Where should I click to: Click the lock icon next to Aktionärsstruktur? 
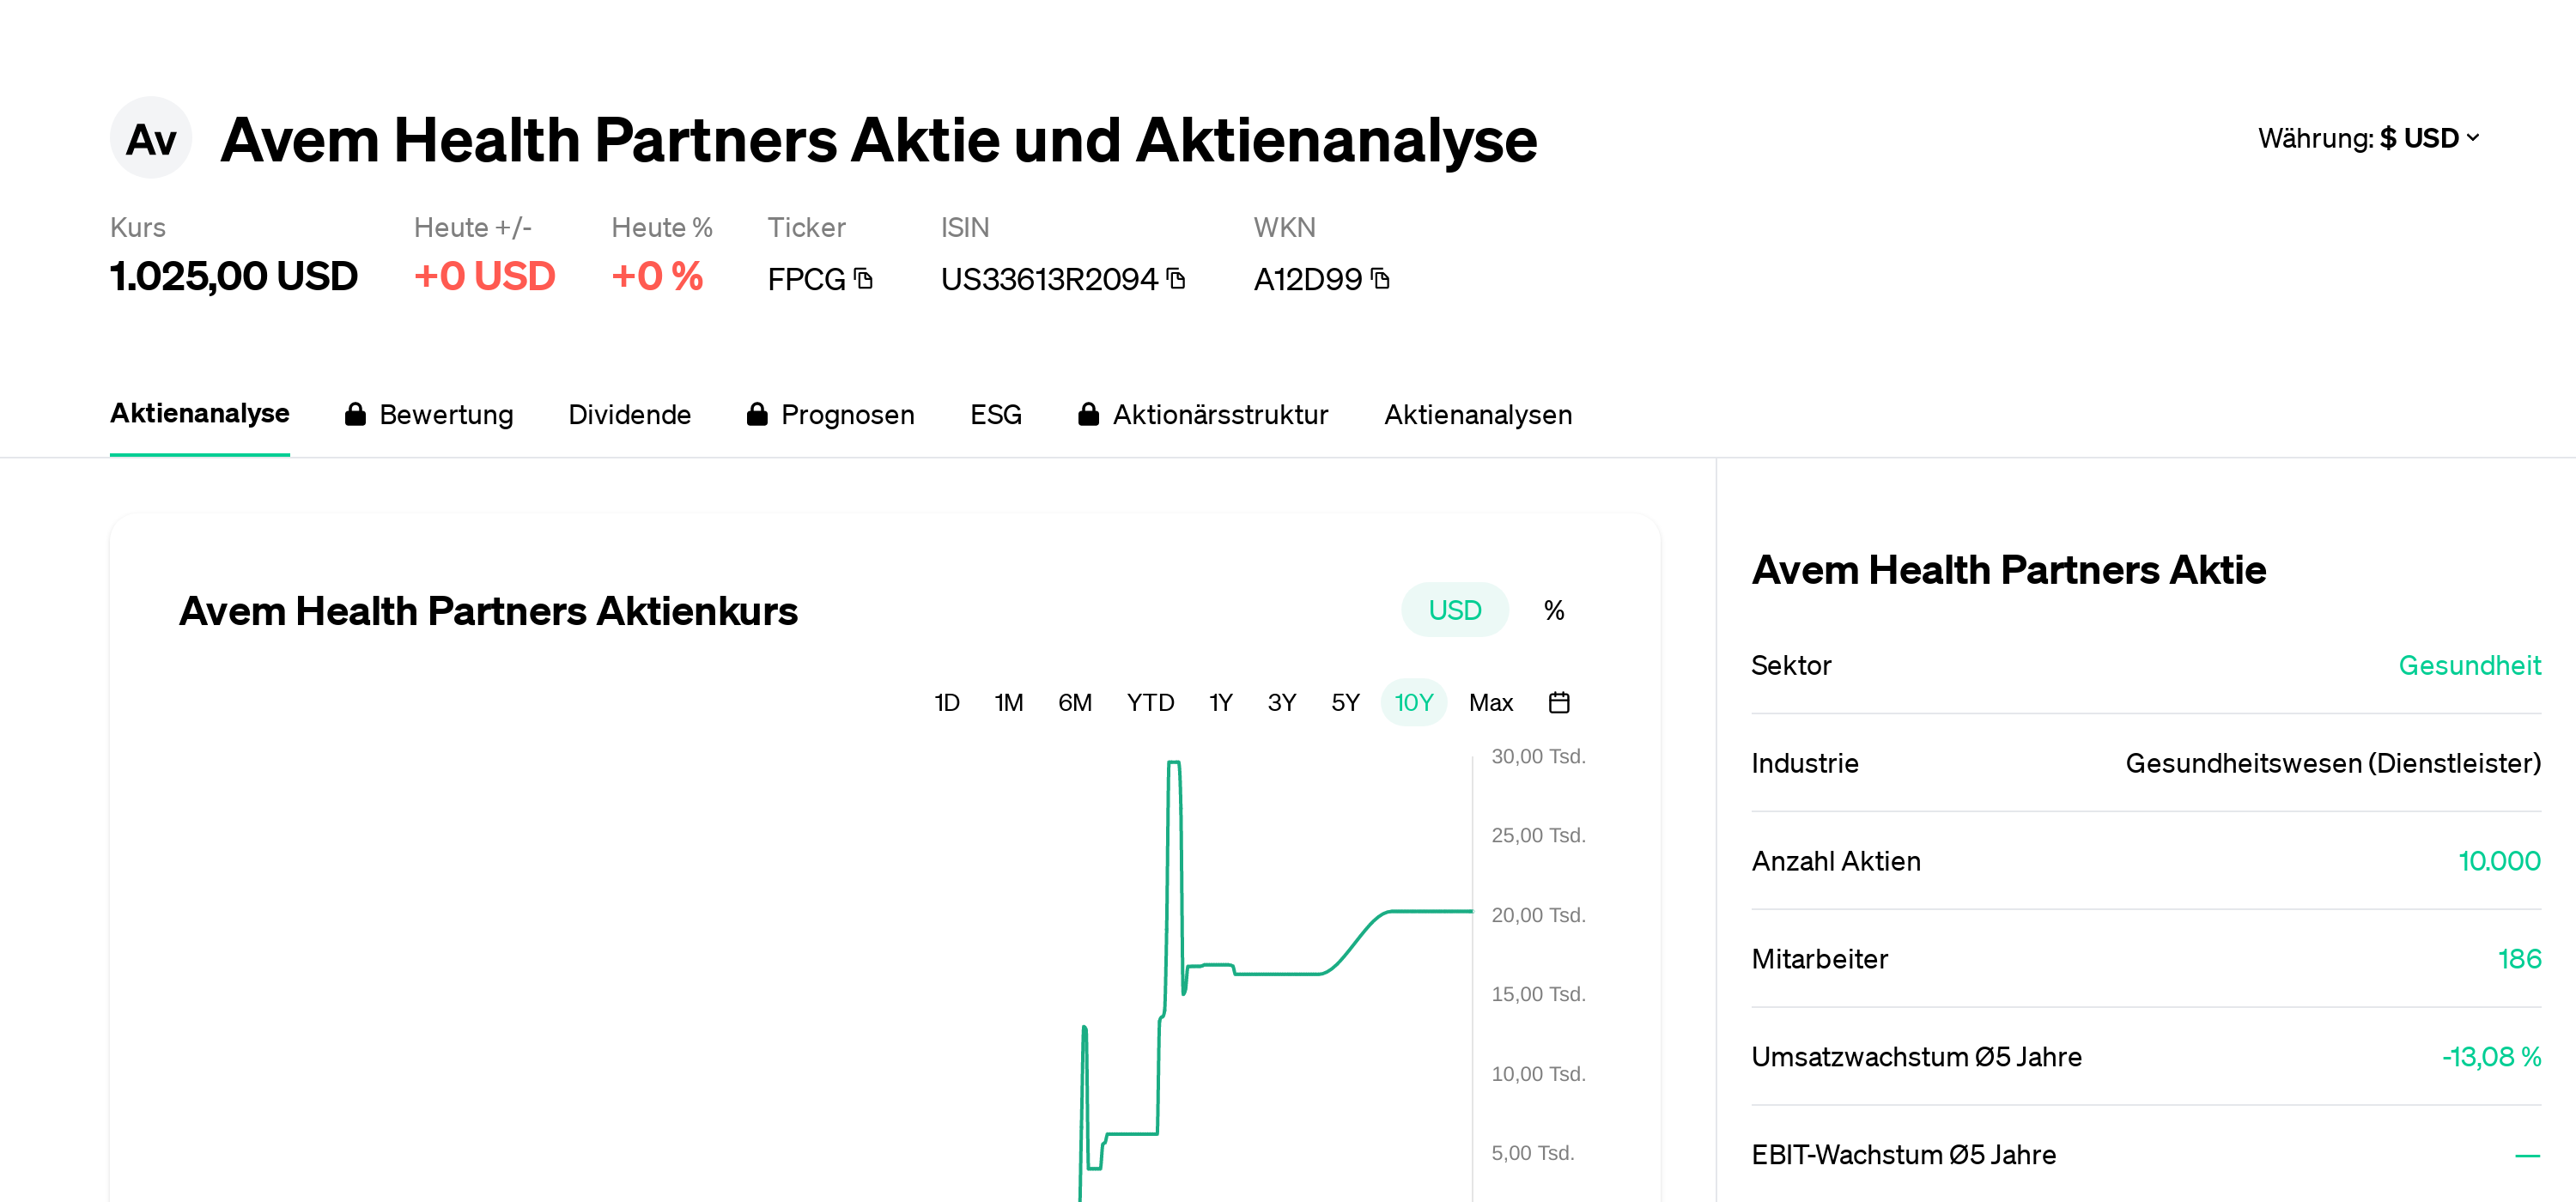pos(1089,414)
